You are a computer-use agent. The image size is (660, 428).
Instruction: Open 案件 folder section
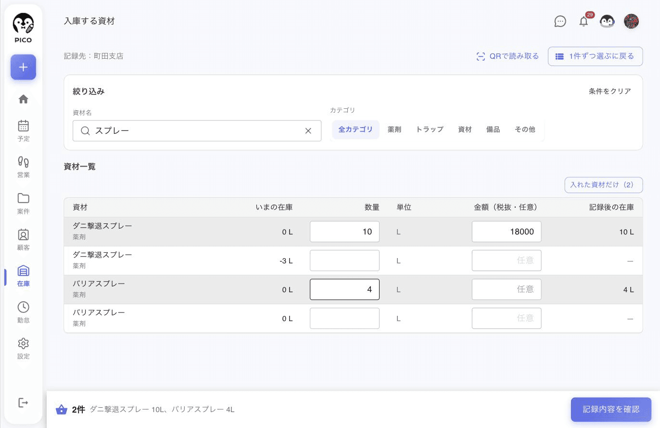(23, 204)
